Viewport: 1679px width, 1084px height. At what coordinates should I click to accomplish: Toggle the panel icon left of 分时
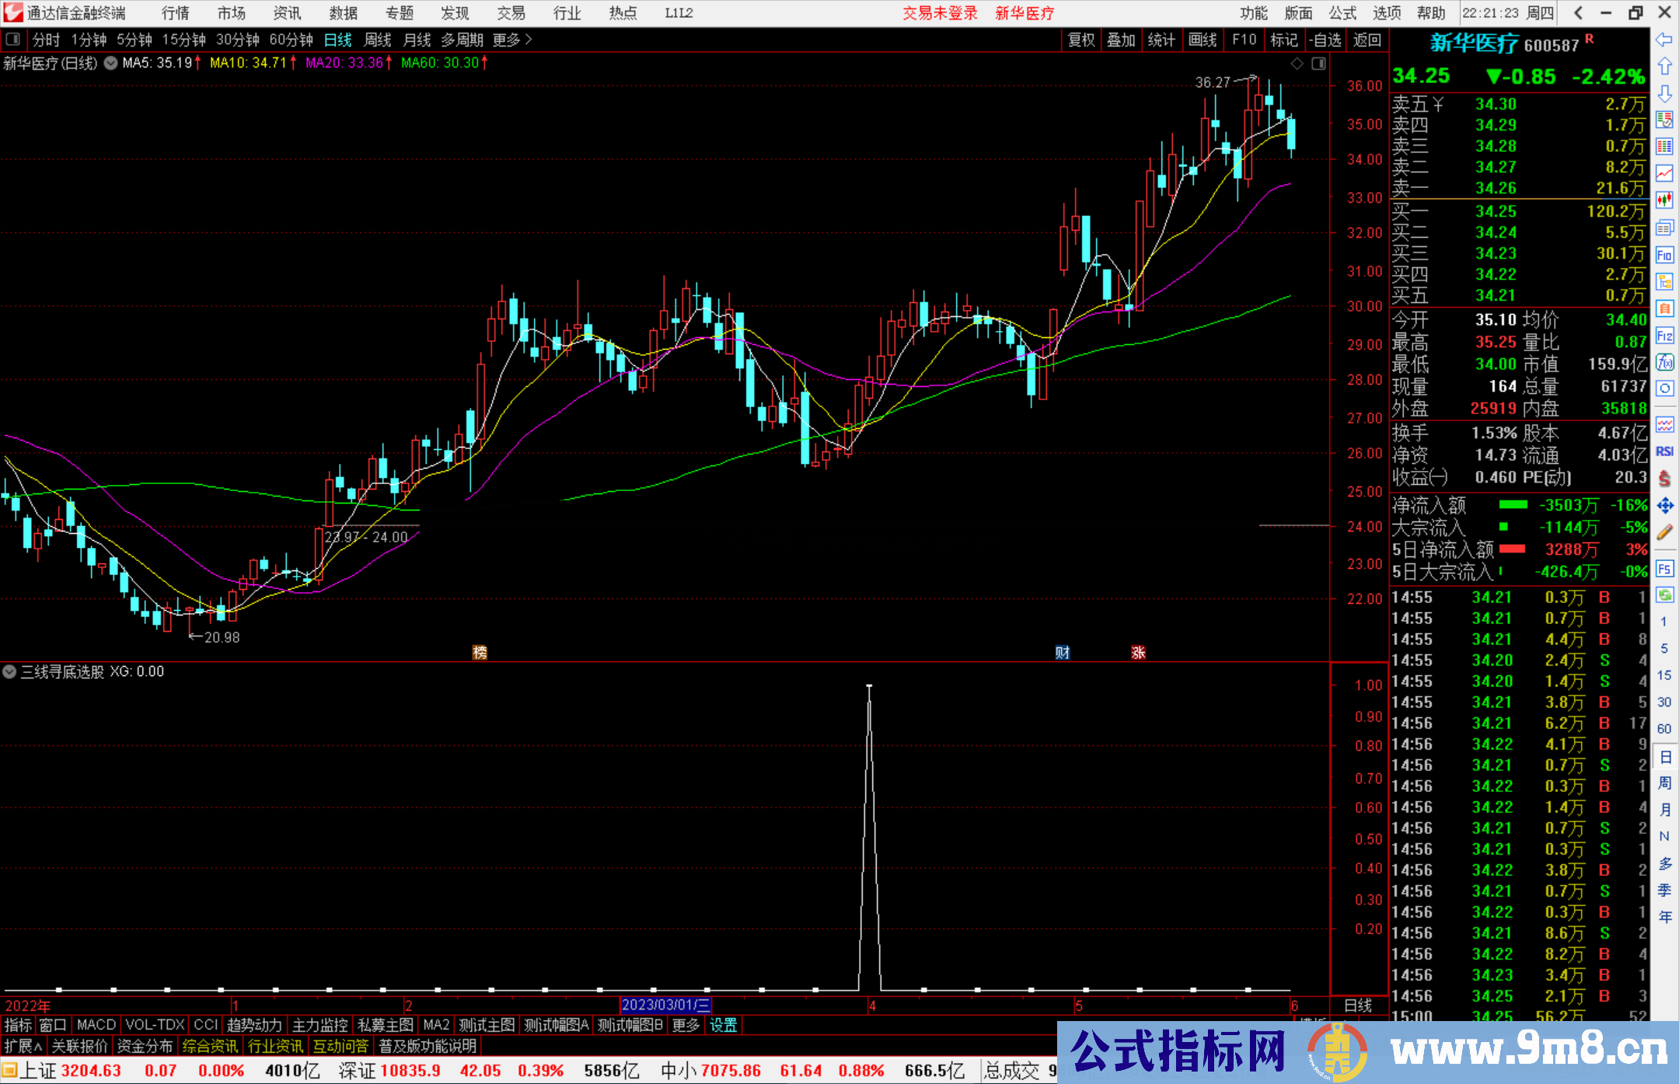click(x=13, y=39)
